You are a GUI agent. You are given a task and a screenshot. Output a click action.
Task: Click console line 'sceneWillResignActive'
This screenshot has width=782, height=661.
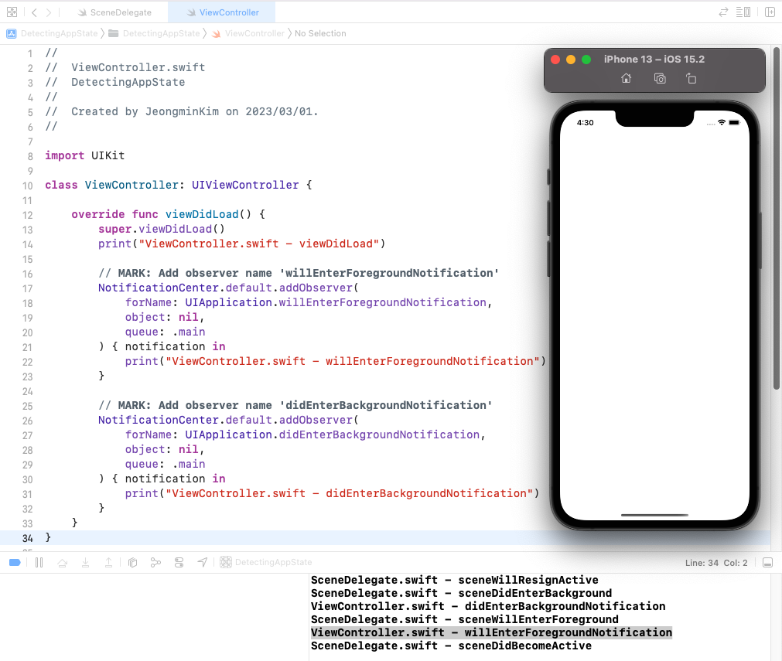pos(454,580)
